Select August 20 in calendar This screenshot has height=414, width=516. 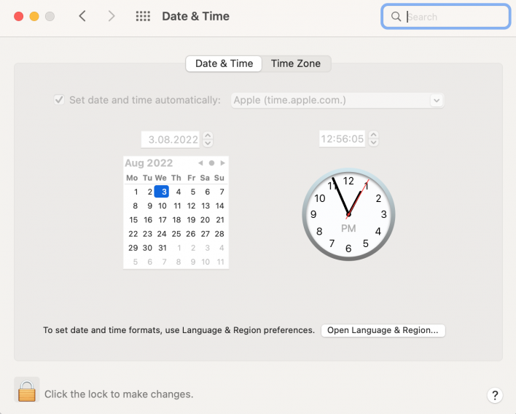205,220
